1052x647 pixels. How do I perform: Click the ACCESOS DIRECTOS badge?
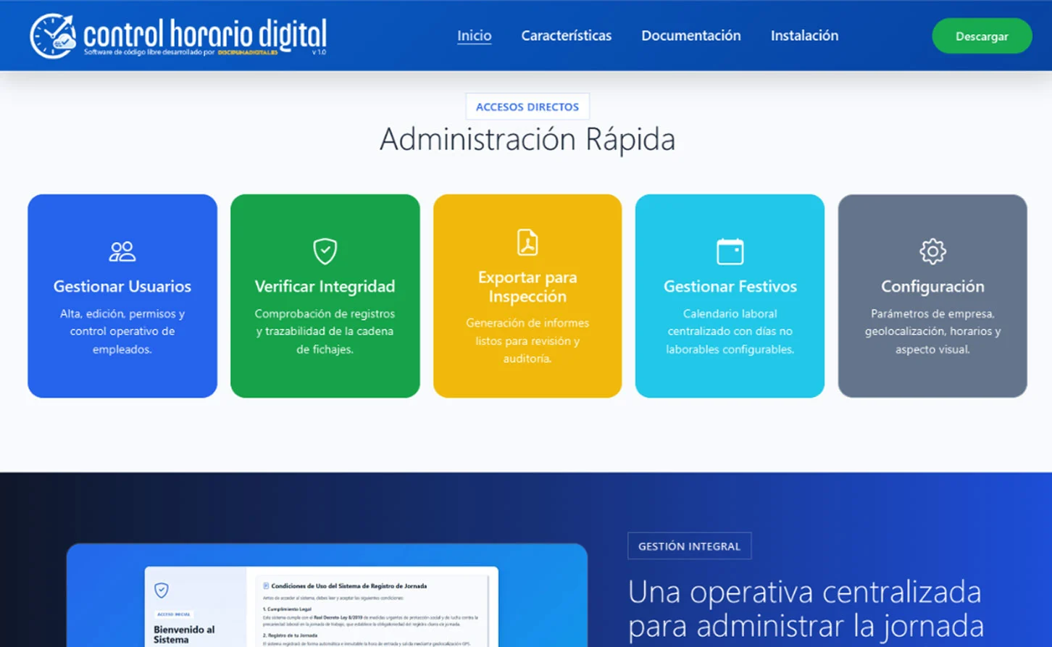coord(527,107)
